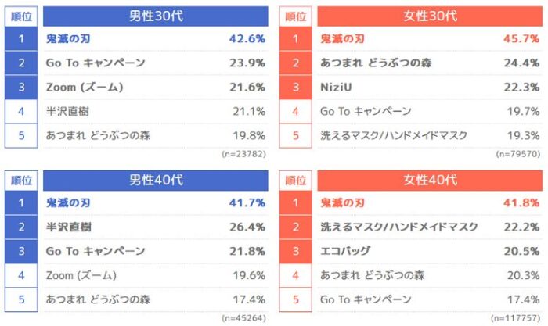Click the rank 5 cell in 男性30代
Screen dimensions: 548x326
pyautogui.click(x=21, y=135)
